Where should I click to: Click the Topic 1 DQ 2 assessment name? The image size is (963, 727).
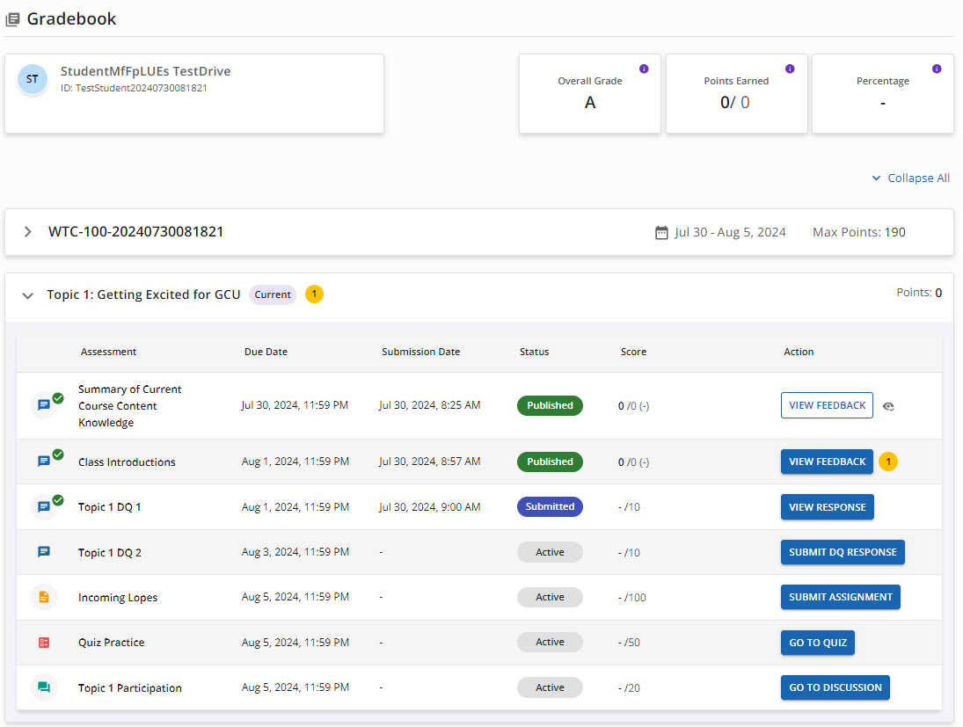(109, 553)
